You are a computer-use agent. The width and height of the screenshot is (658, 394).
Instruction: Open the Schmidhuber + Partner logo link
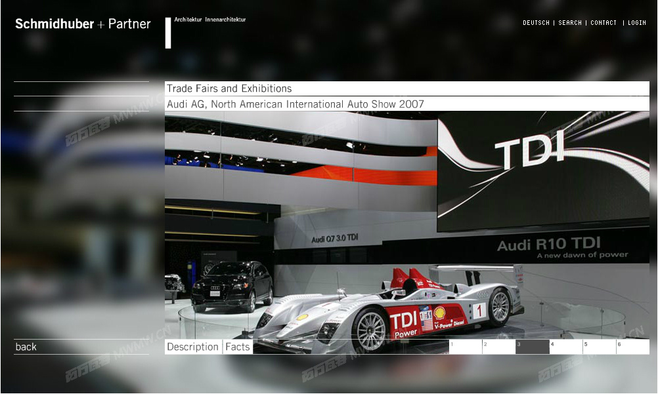coord(83,24)
